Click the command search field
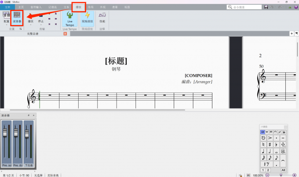The height and width of the screenshot is (177, 299). [x=244, y=7]
